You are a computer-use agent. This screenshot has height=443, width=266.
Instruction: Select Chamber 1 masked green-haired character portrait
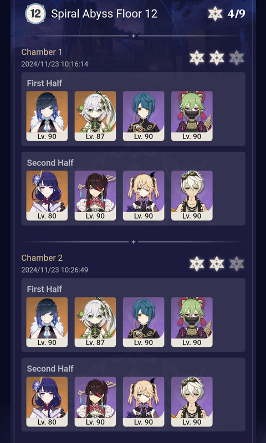point(192,116)
